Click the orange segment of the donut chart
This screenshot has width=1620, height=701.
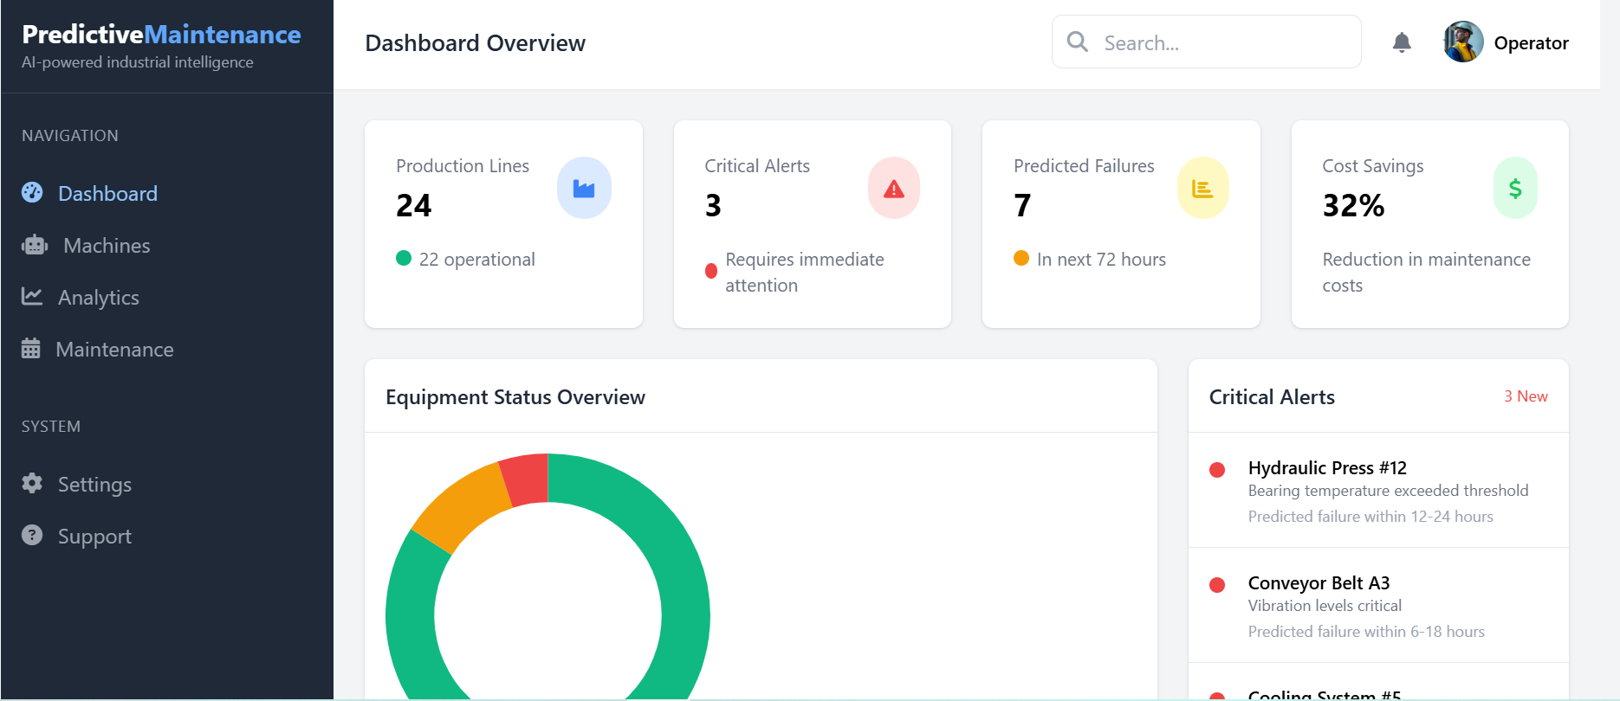tap(462, 509)
